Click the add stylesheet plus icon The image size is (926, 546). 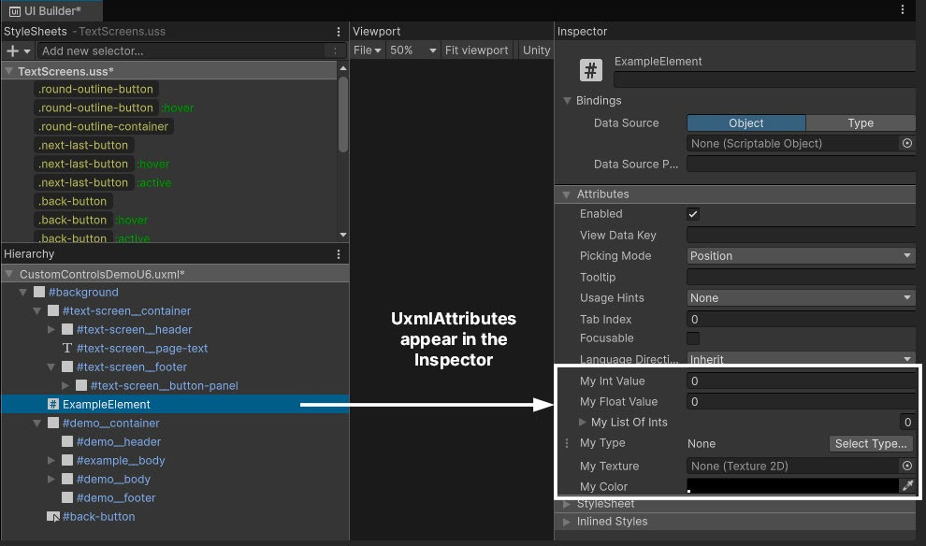(x=12, y=50)
